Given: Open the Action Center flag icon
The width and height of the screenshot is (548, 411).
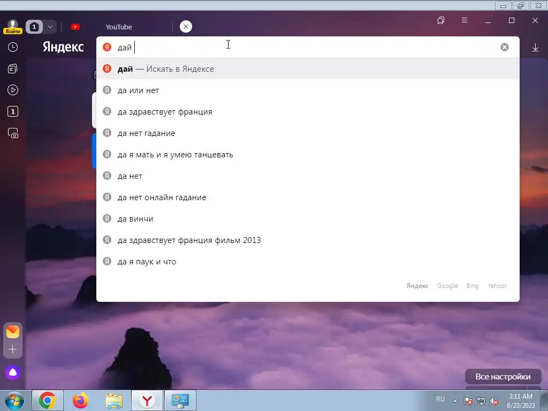Looking at the screenshot, I should [x=468, y=401].
